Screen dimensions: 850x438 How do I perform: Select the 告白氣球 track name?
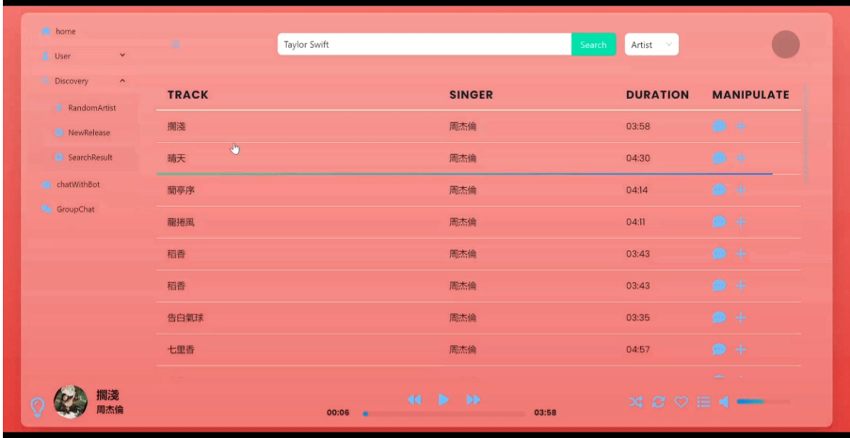[185, 318]
